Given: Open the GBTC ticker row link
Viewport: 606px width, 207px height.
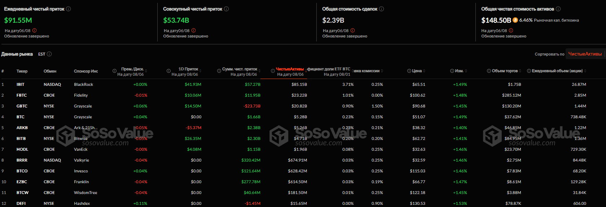Looking at the screenshot, I should pos(22,106).
